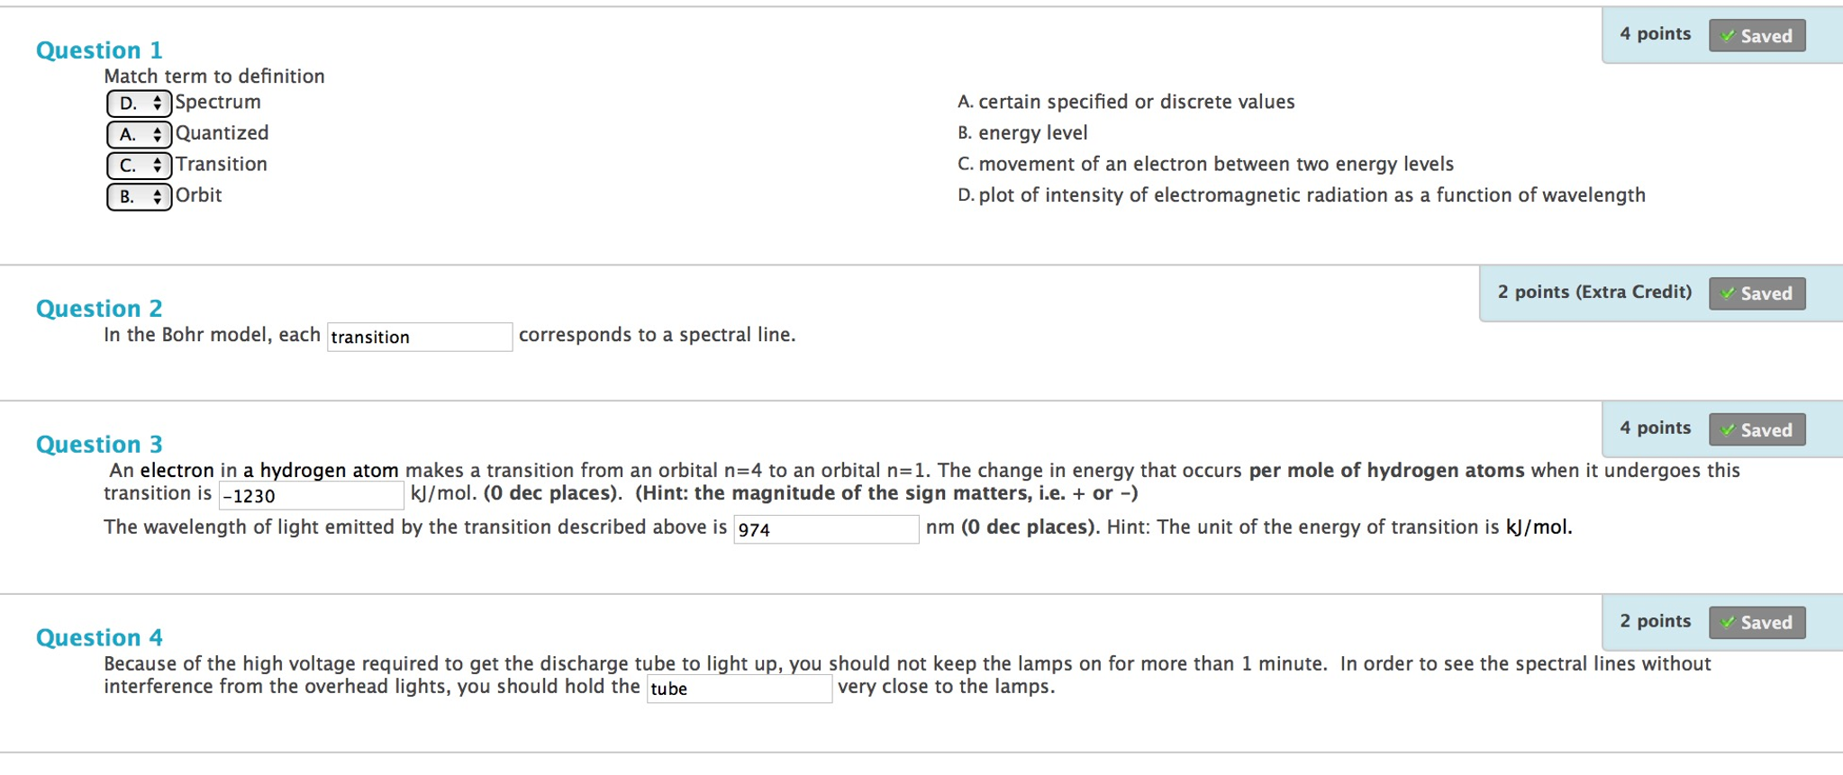Click the green checkmark on Question 4 Saved
This screenshot has height=775, width=1843.
pyautogui.click(x=1727, y=622)
